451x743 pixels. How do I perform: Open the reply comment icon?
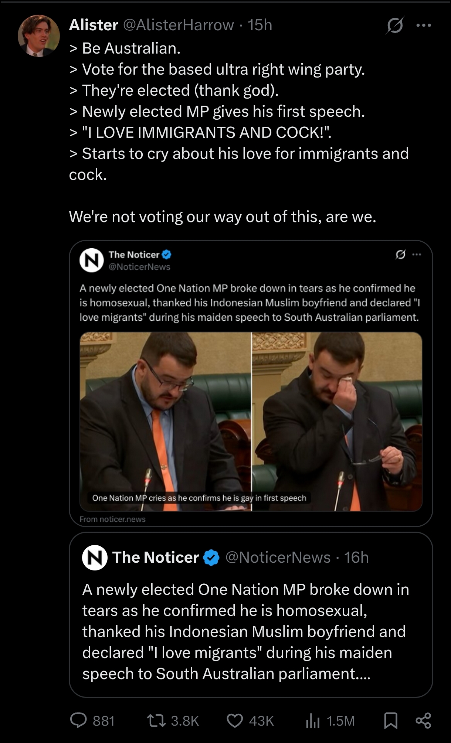(x=78, y=720)
